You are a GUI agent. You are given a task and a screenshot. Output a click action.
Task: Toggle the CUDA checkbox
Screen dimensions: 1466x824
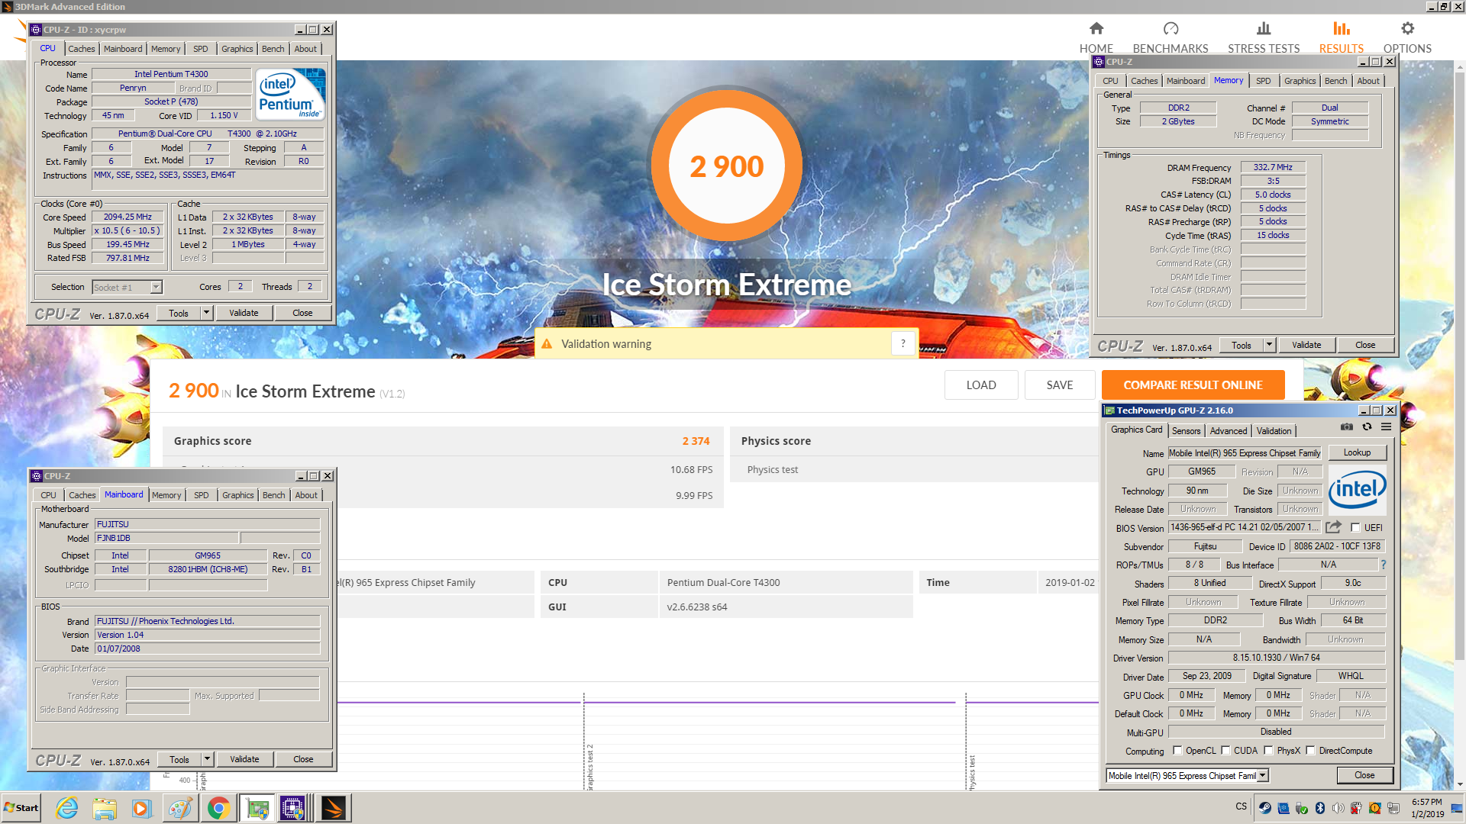click(x=1225, y=751)
